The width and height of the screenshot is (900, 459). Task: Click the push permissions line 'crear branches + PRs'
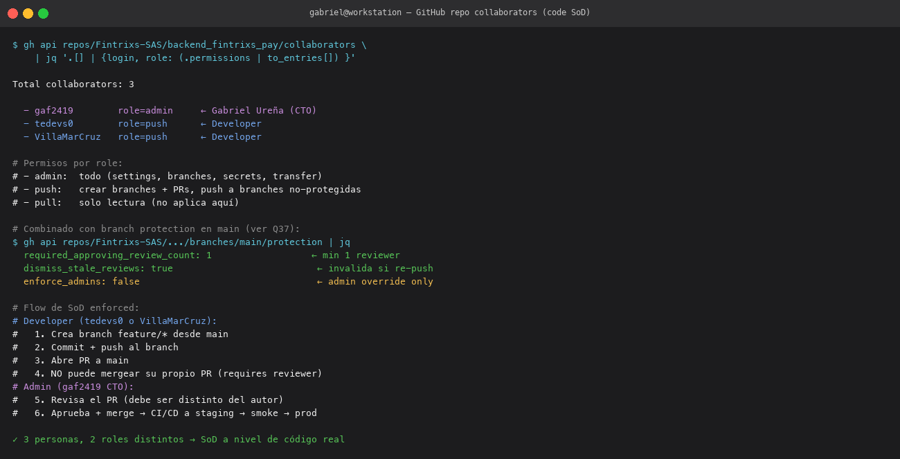[187, 190]
